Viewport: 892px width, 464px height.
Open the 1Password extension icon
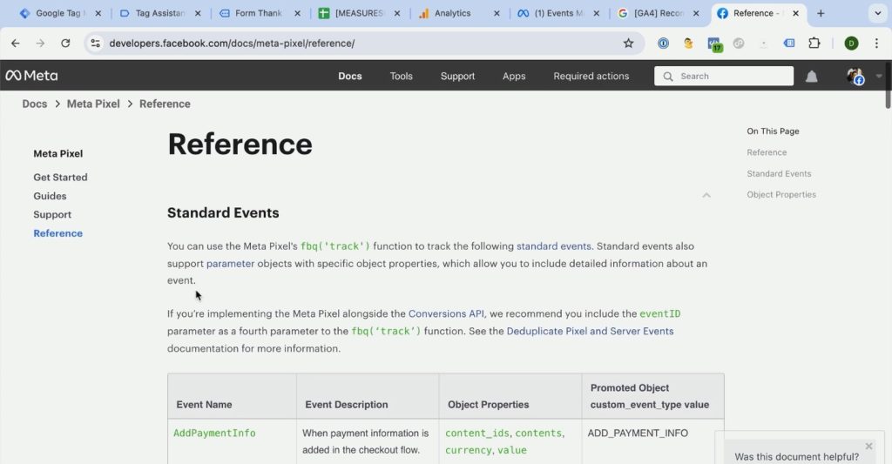point(663,44)
